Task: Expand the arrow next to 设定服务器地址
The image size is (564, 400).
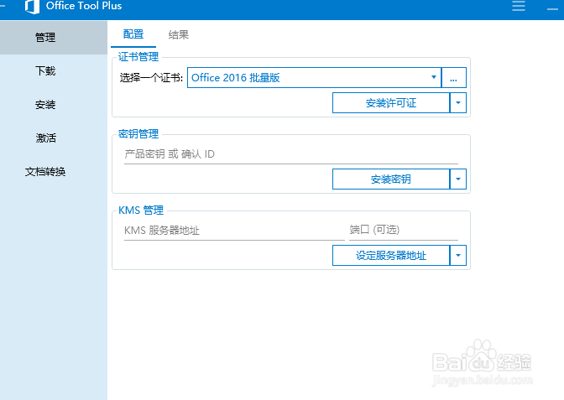Action: [x=458, y=256]
